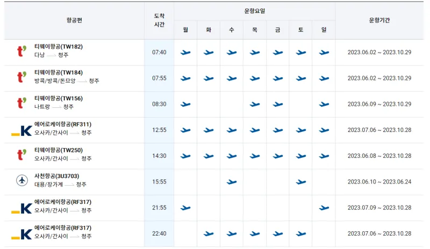Click the Aero K logo for RF311
Viewport: 430px width, 249px height.
(21, 130)
